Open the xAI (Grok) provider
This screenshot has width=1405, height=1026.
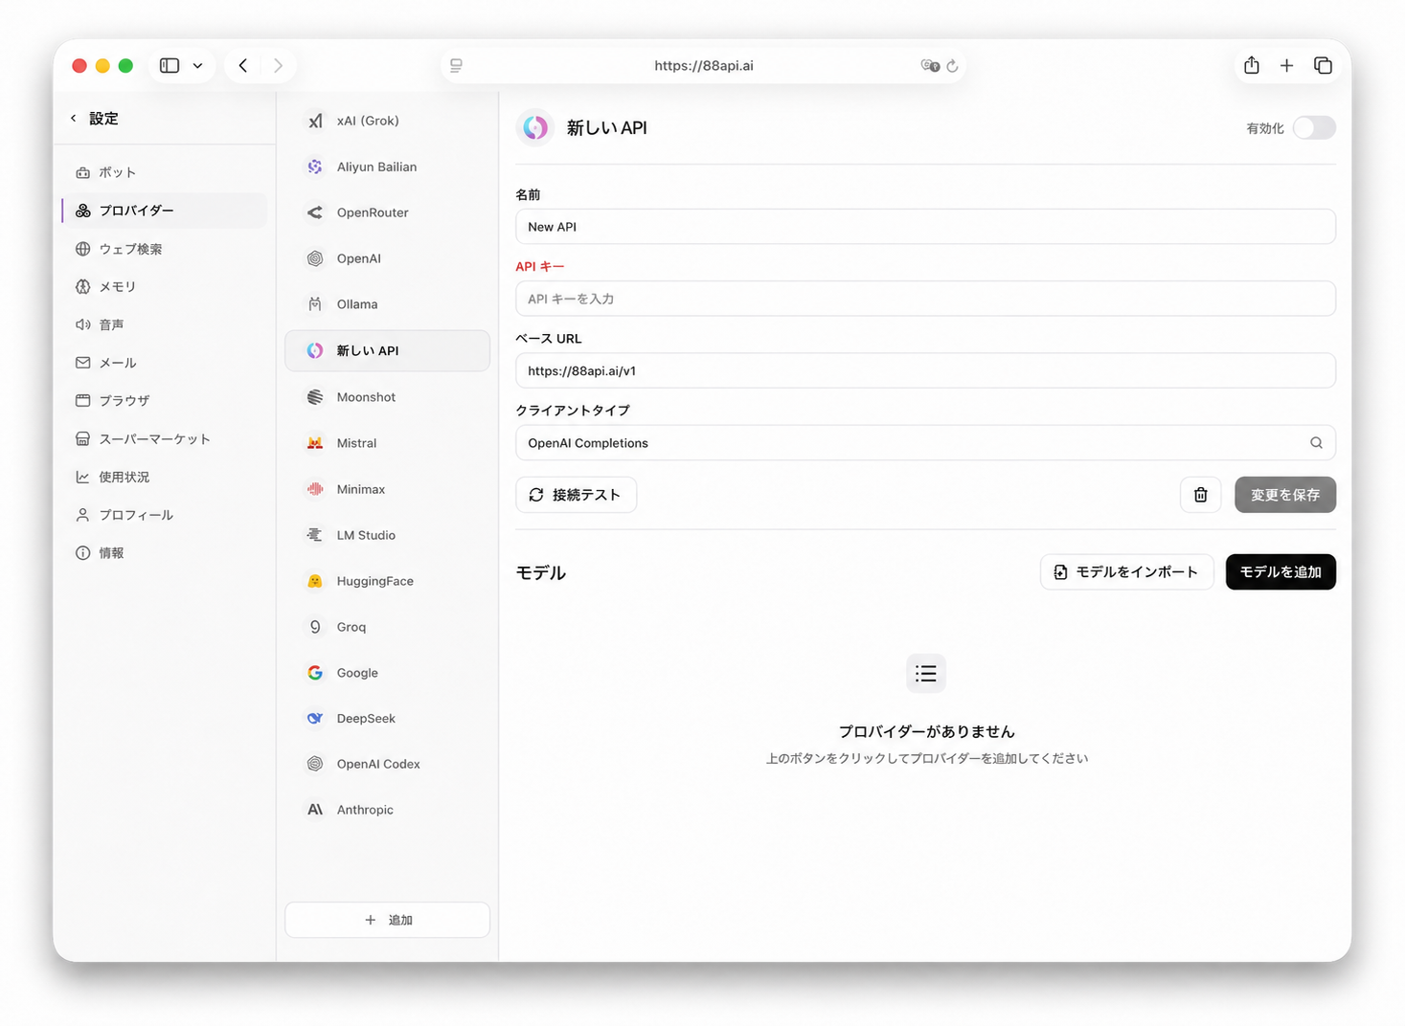tap(387, 121)
